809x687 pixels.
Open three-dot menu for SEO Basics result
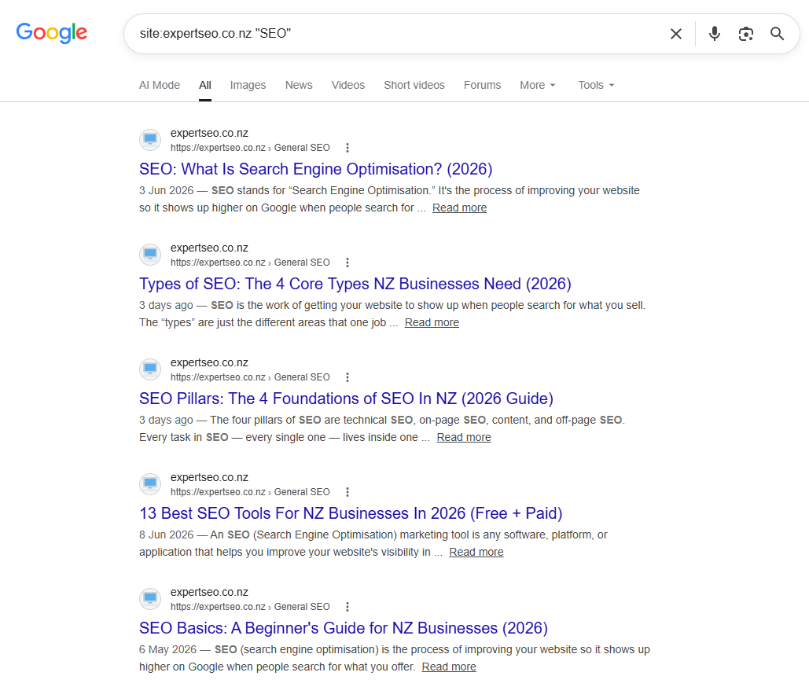(348, 607)
